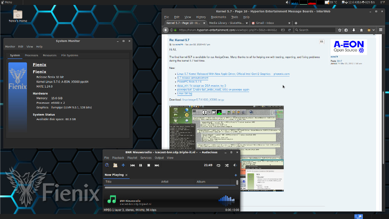Click the search library icon in Audacious

[107, 165]
